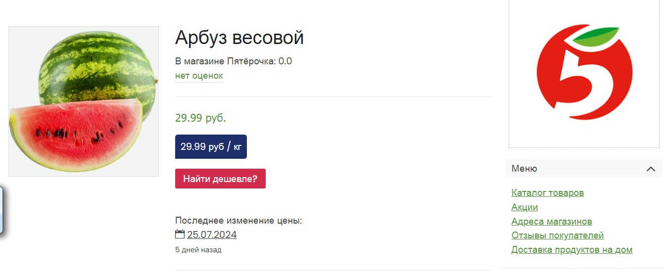Click the Меню panel header label
Screen dimensions: 664x280
524,169
